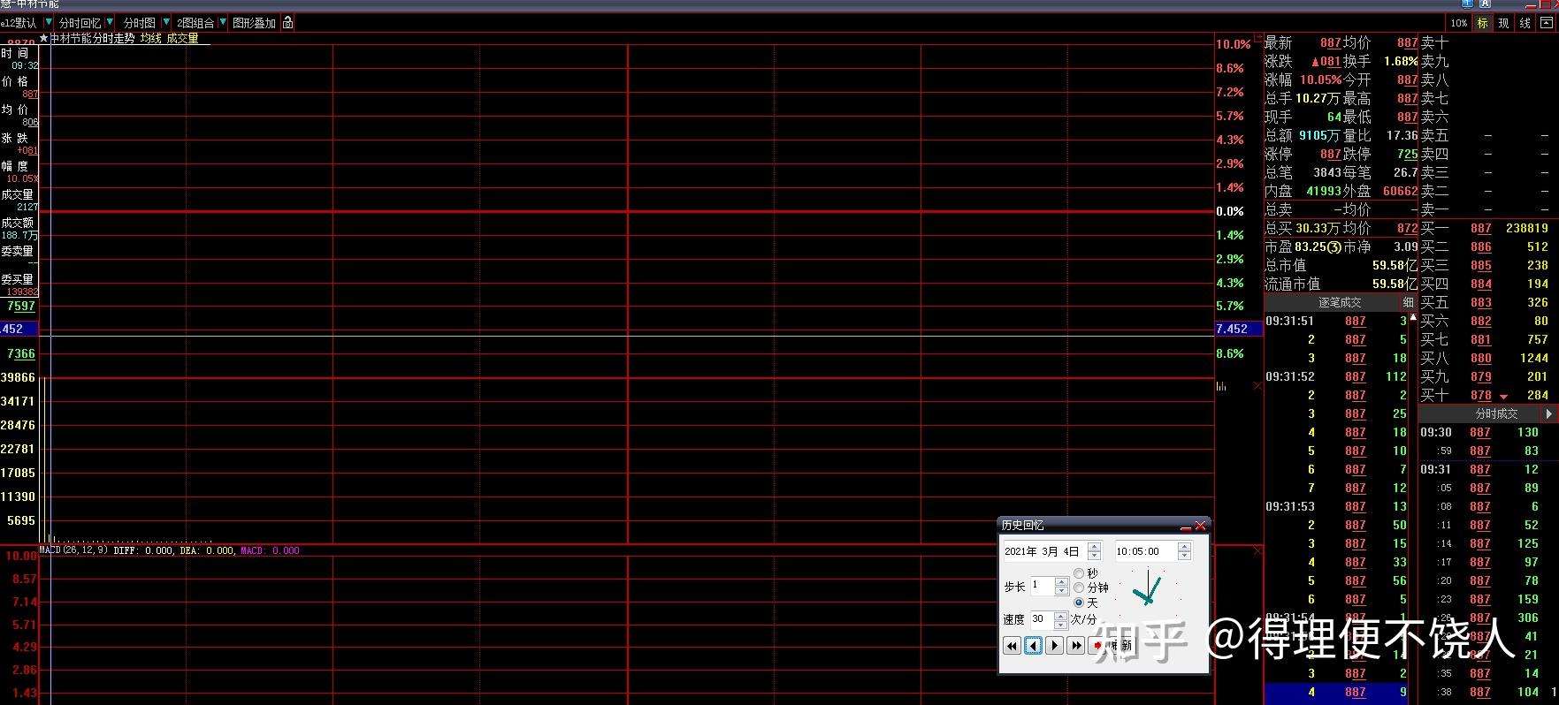
Task: Click the small arrow icon left of 最新
Action: (x=1259, y=39)
